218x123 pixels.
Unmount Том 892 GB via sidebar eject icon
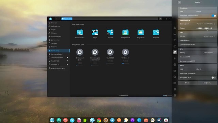(x=67, y=61)
